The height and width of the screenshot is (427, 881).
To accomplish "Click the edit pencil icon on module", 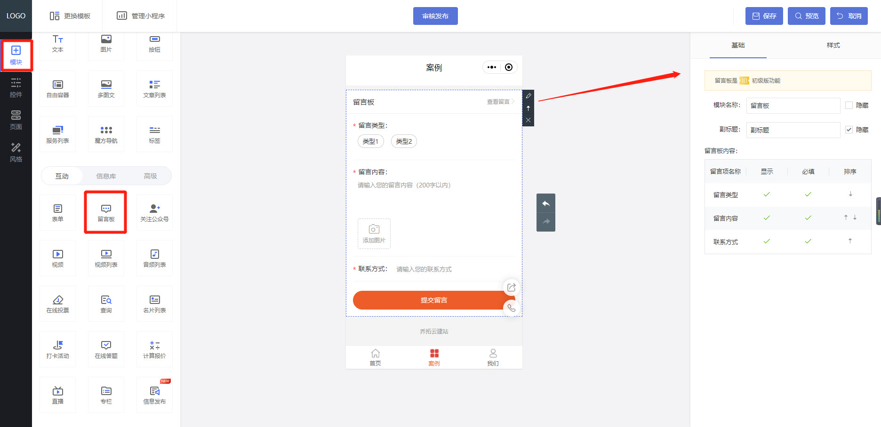I will pyautogui.click(x=528, y=96).
